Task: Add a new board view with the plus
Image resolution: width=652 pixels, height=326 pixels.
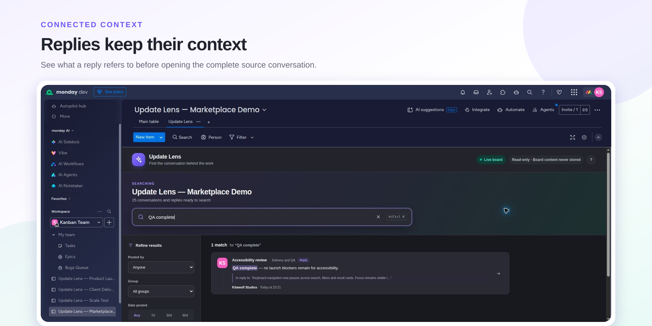Action: (209, 122)
